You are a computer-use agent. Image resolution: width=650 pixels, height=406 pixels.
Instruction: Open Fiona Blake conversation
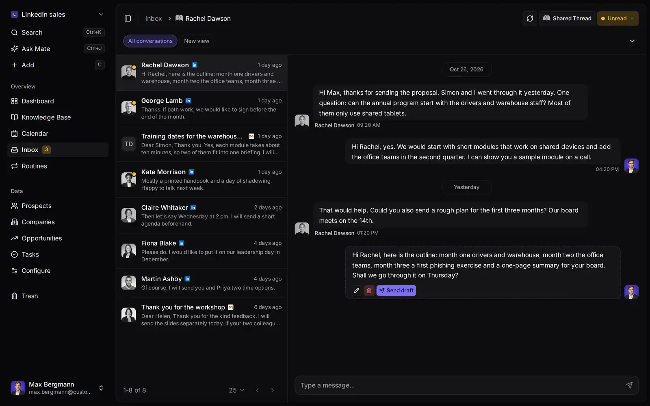point(201,251)
